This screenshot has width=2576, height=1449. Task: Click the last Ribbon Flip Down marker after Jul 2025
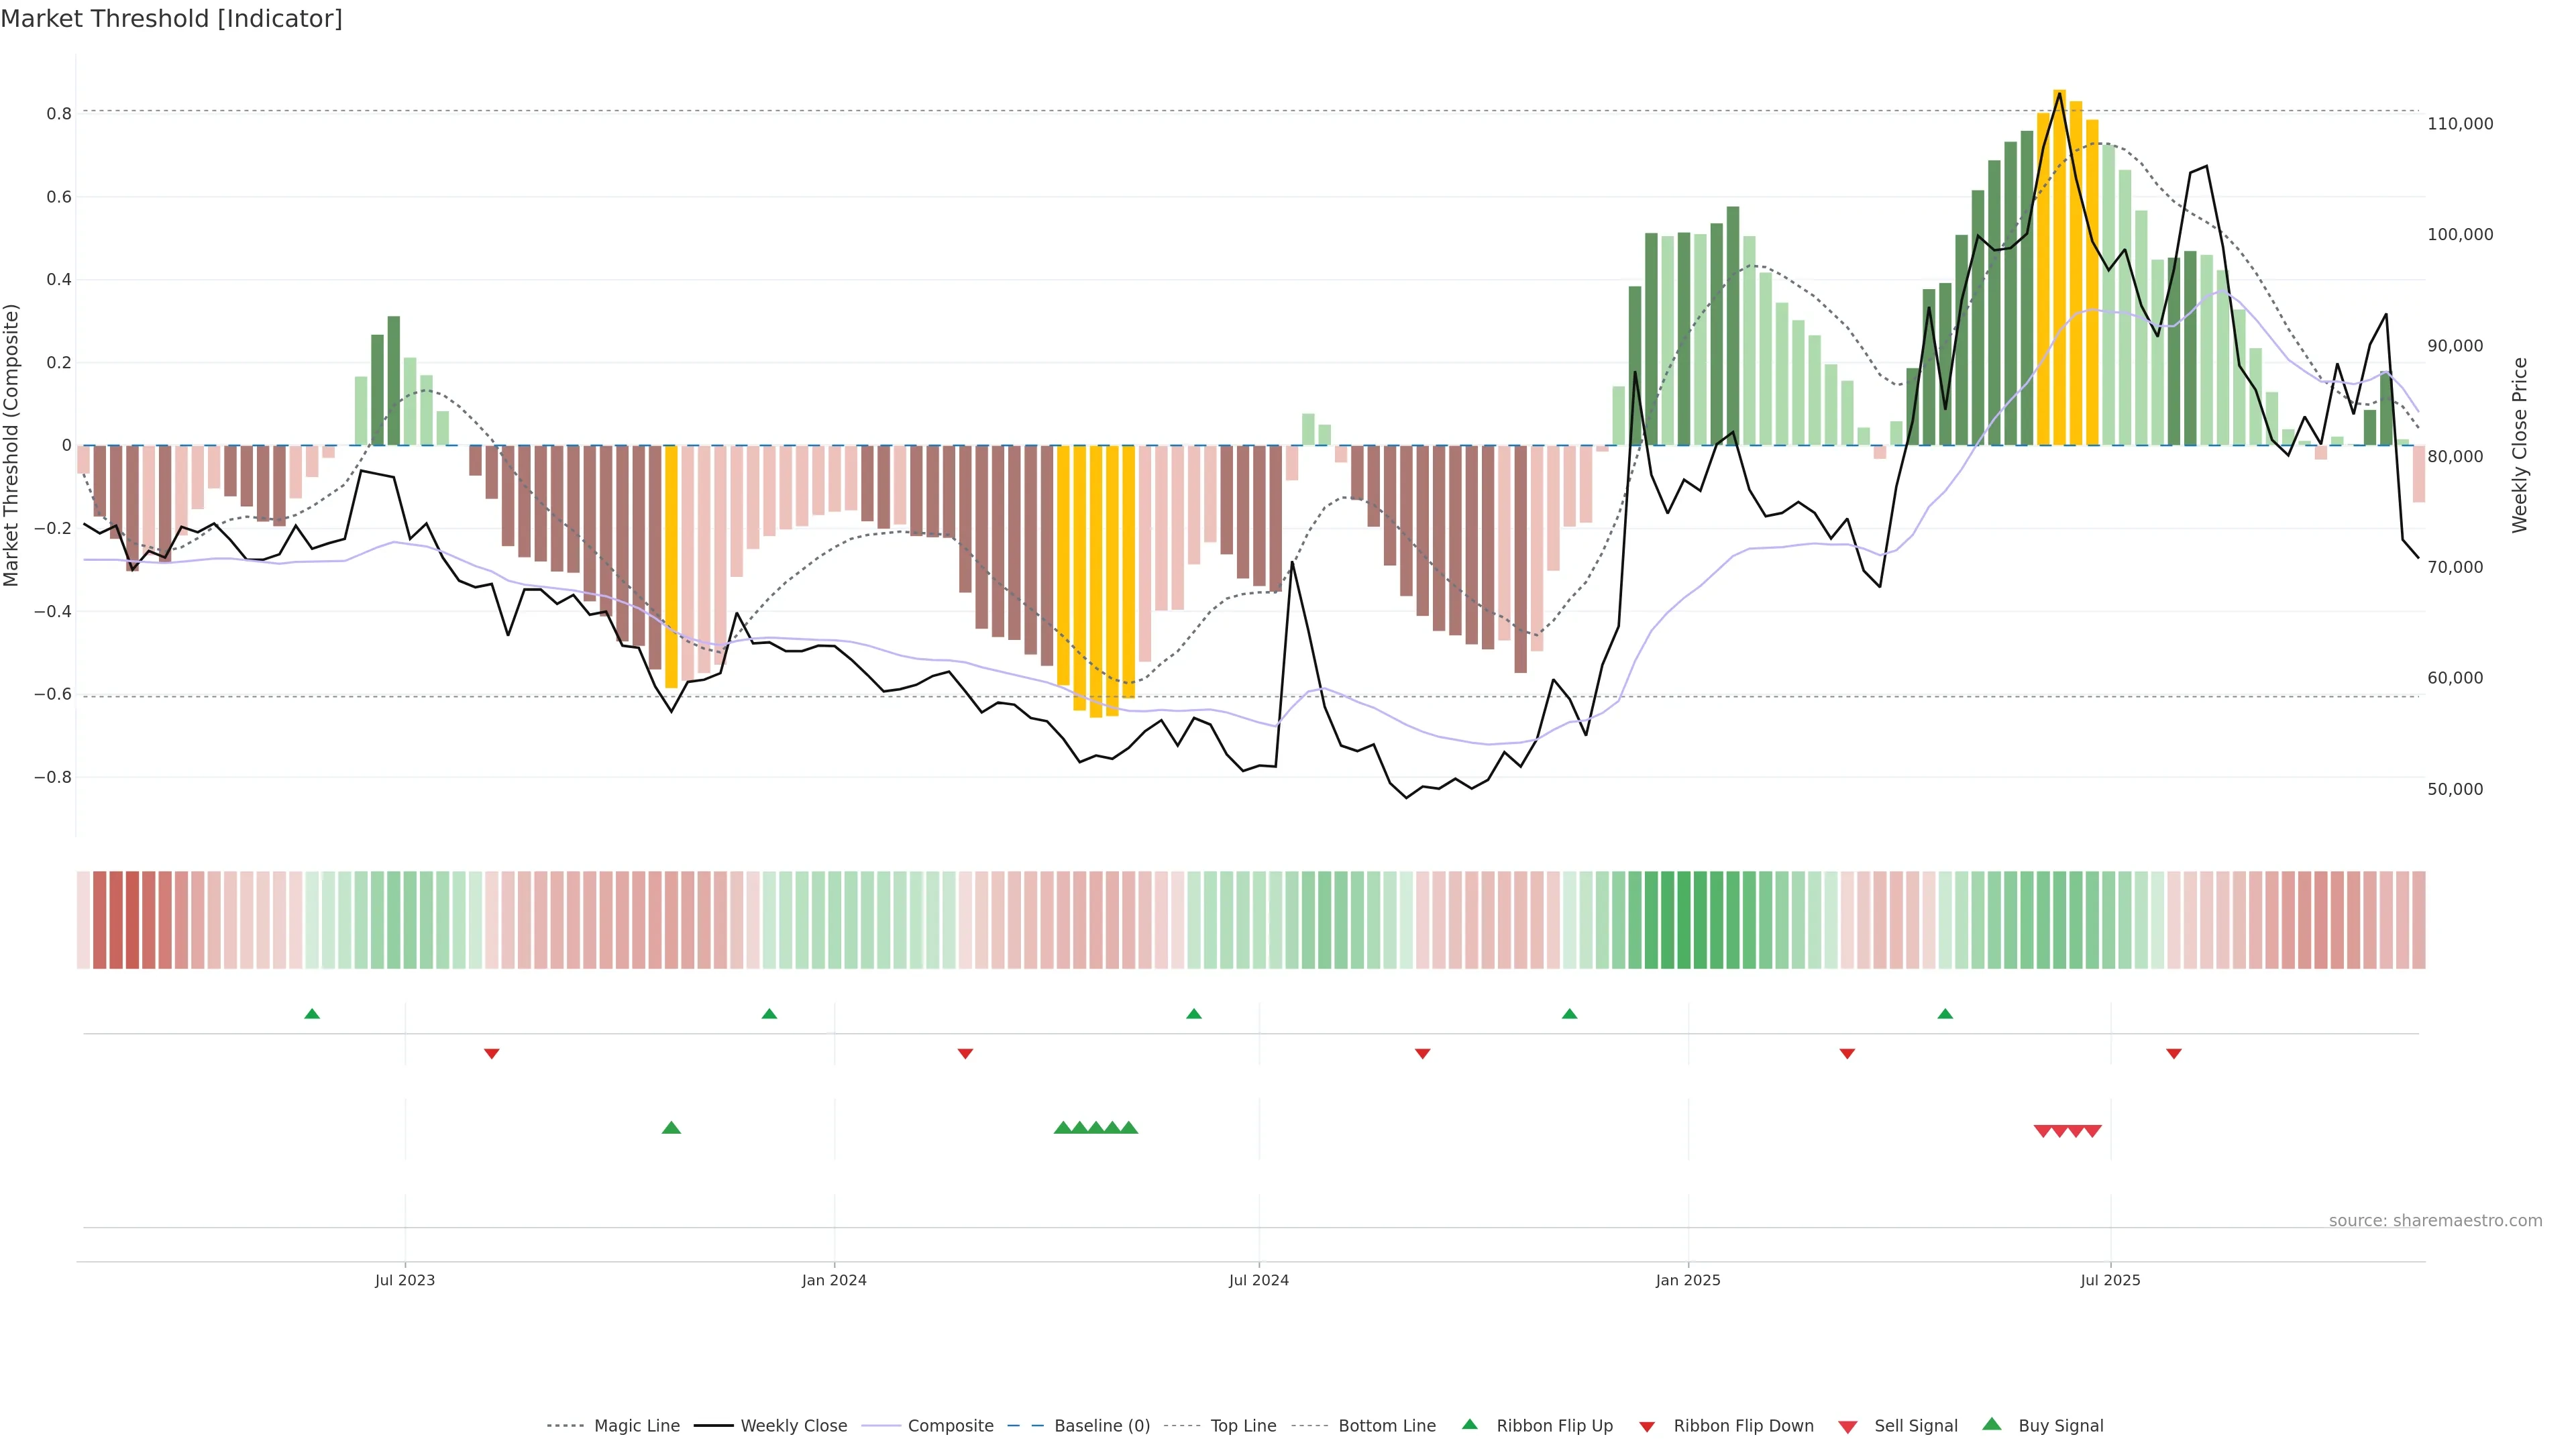[2174, 1054]
